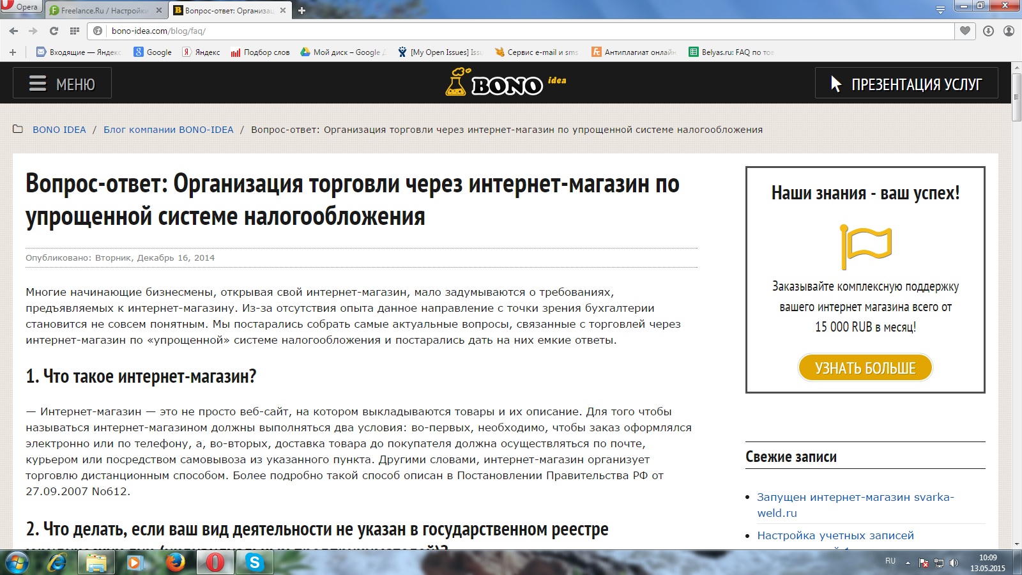Image resolution: width=1022 pixels, height=575 pixels.
Task: Open a new browser tab
Action: [x=302, y=10]
